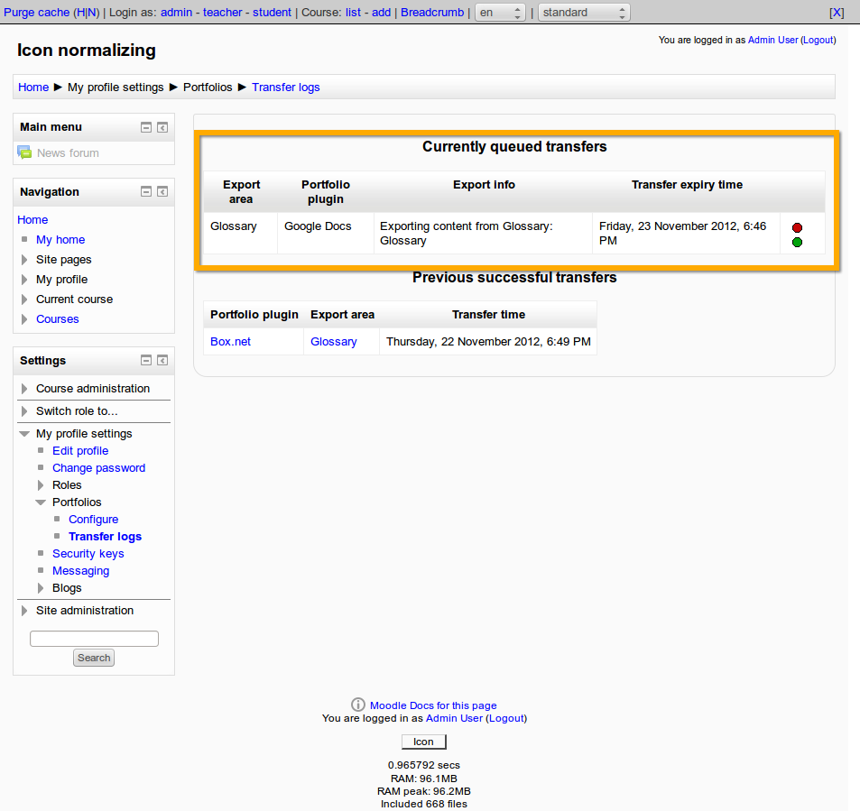This screenshot has height=811, width=860.
Task: Click the Breadcrumb toolbar link
Action: click(432, 12)
